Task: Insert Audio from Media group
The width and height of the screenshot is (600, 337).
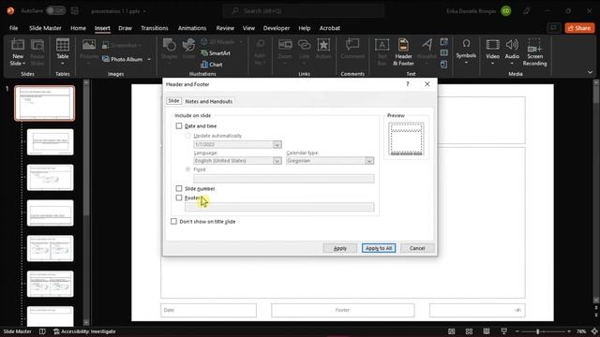Action: point(512,51)
